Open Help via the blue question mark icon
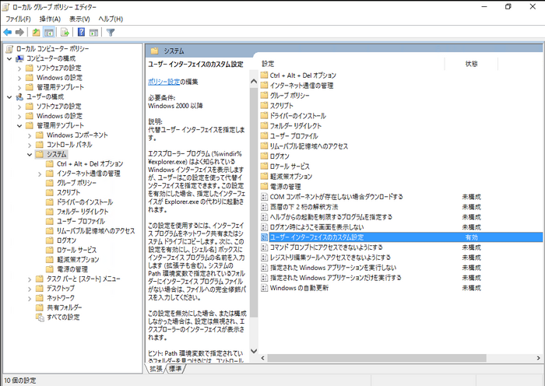 point(81,33)
